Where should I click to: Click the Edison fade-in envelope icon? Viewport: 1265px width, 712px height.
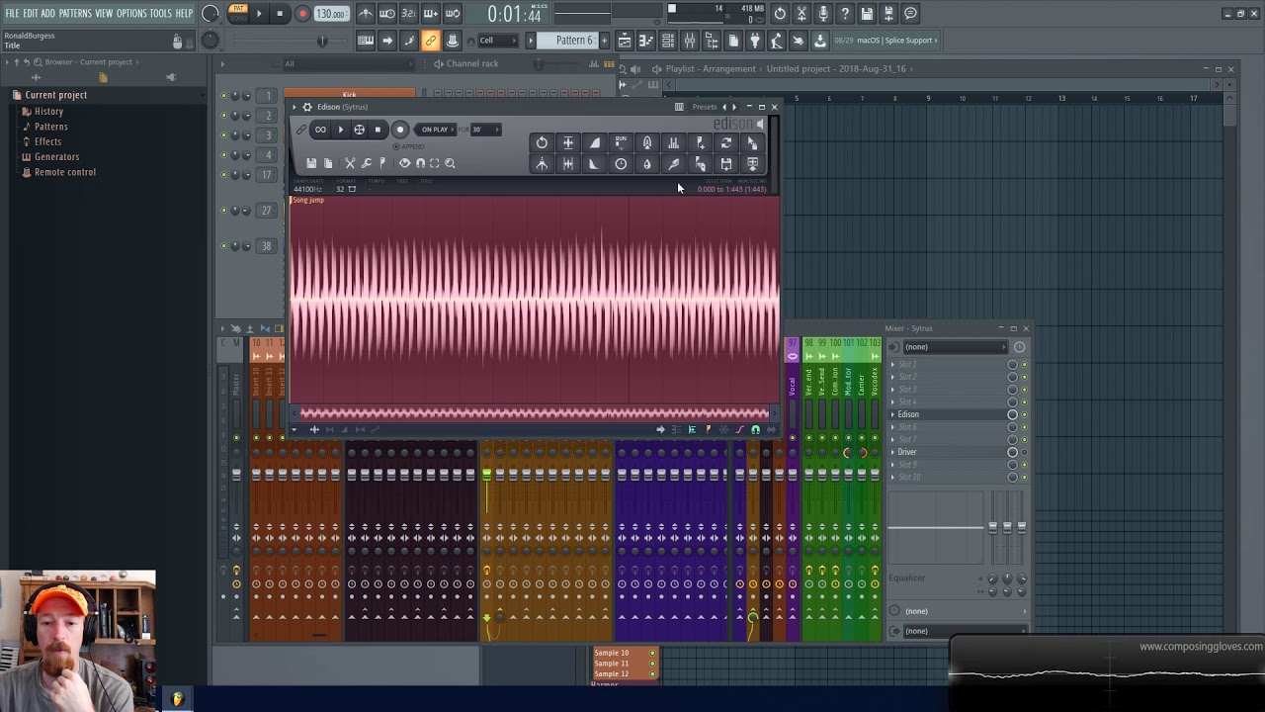click(594, 143)
